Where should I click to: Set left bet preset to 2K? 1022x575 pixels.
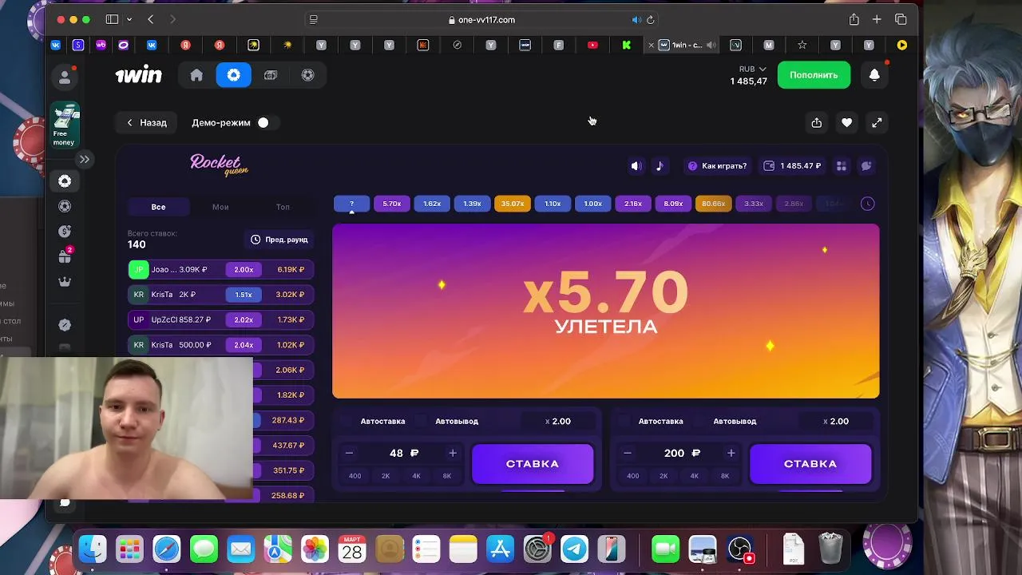point(386,476)
